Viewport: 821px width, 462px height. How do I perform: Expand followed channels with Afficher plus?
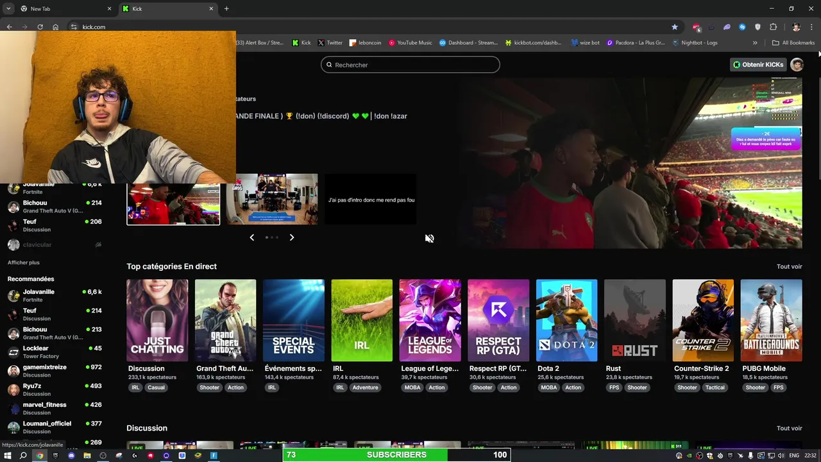(x=24, y=262)
